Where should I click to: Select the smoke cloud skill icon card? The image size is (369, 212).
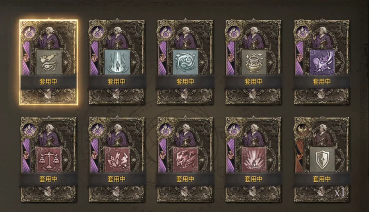click(49, 62)
